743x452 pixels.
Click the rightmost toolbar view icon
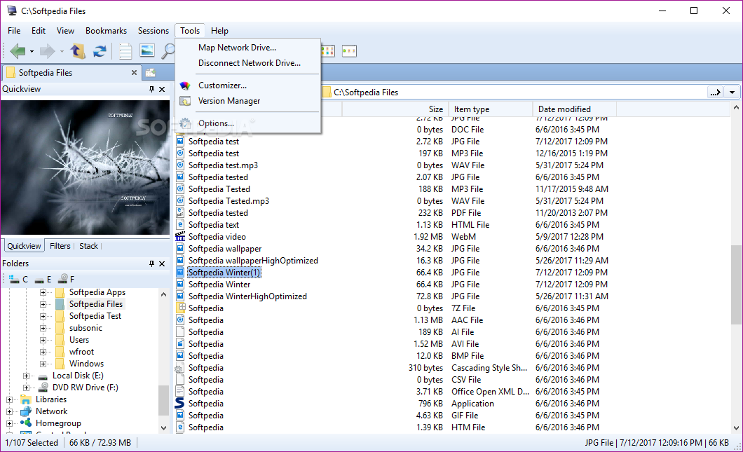click(349, 50)
